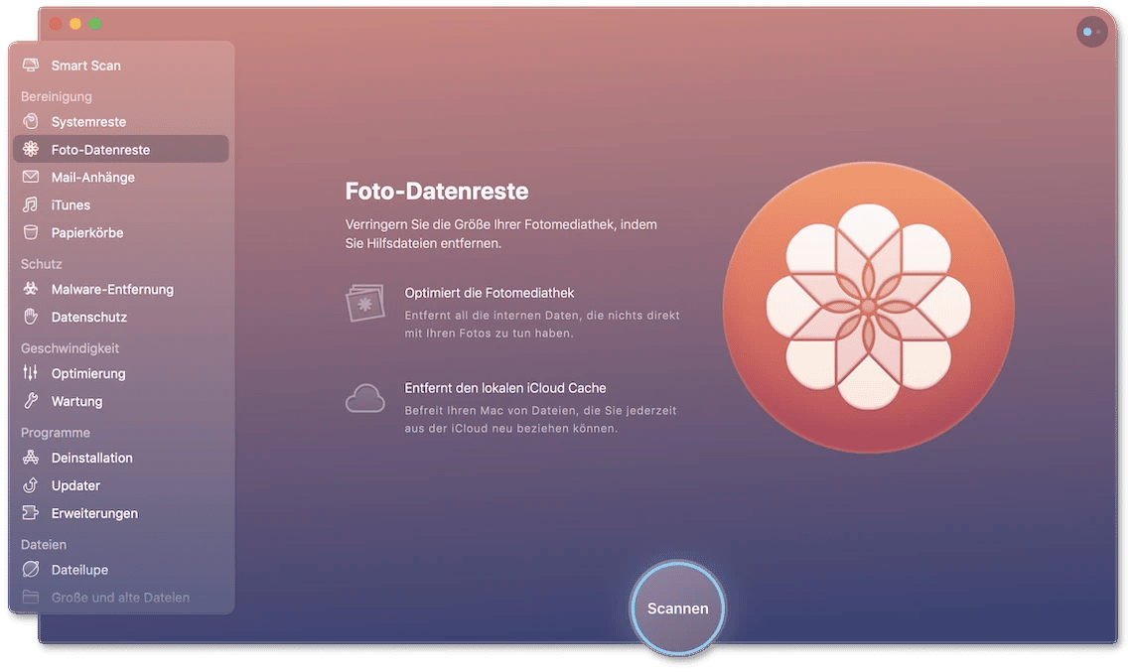Screen dimensions: 1131x672
Task: Click the Wartung wrench icon
Action: tap(31, 401)
